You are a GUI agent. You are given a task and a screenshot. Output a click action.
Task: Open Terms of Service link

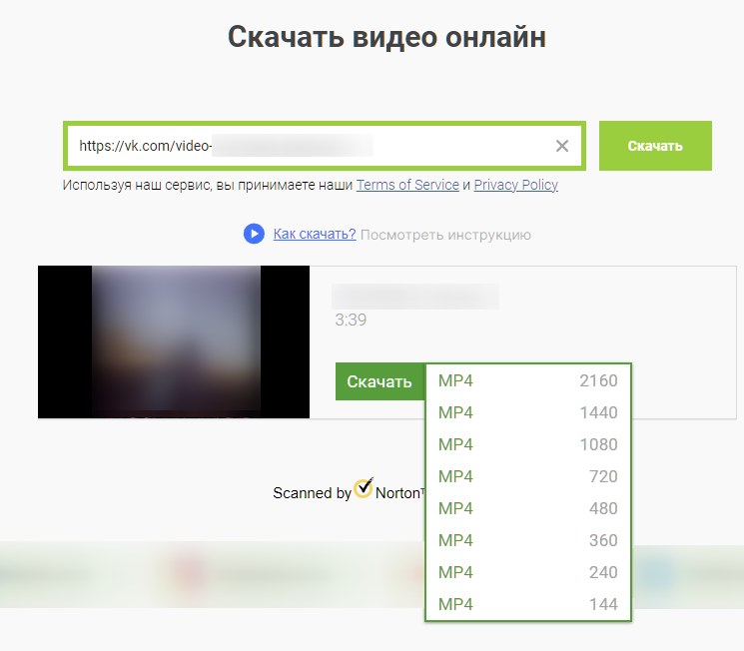pos(407,185)
